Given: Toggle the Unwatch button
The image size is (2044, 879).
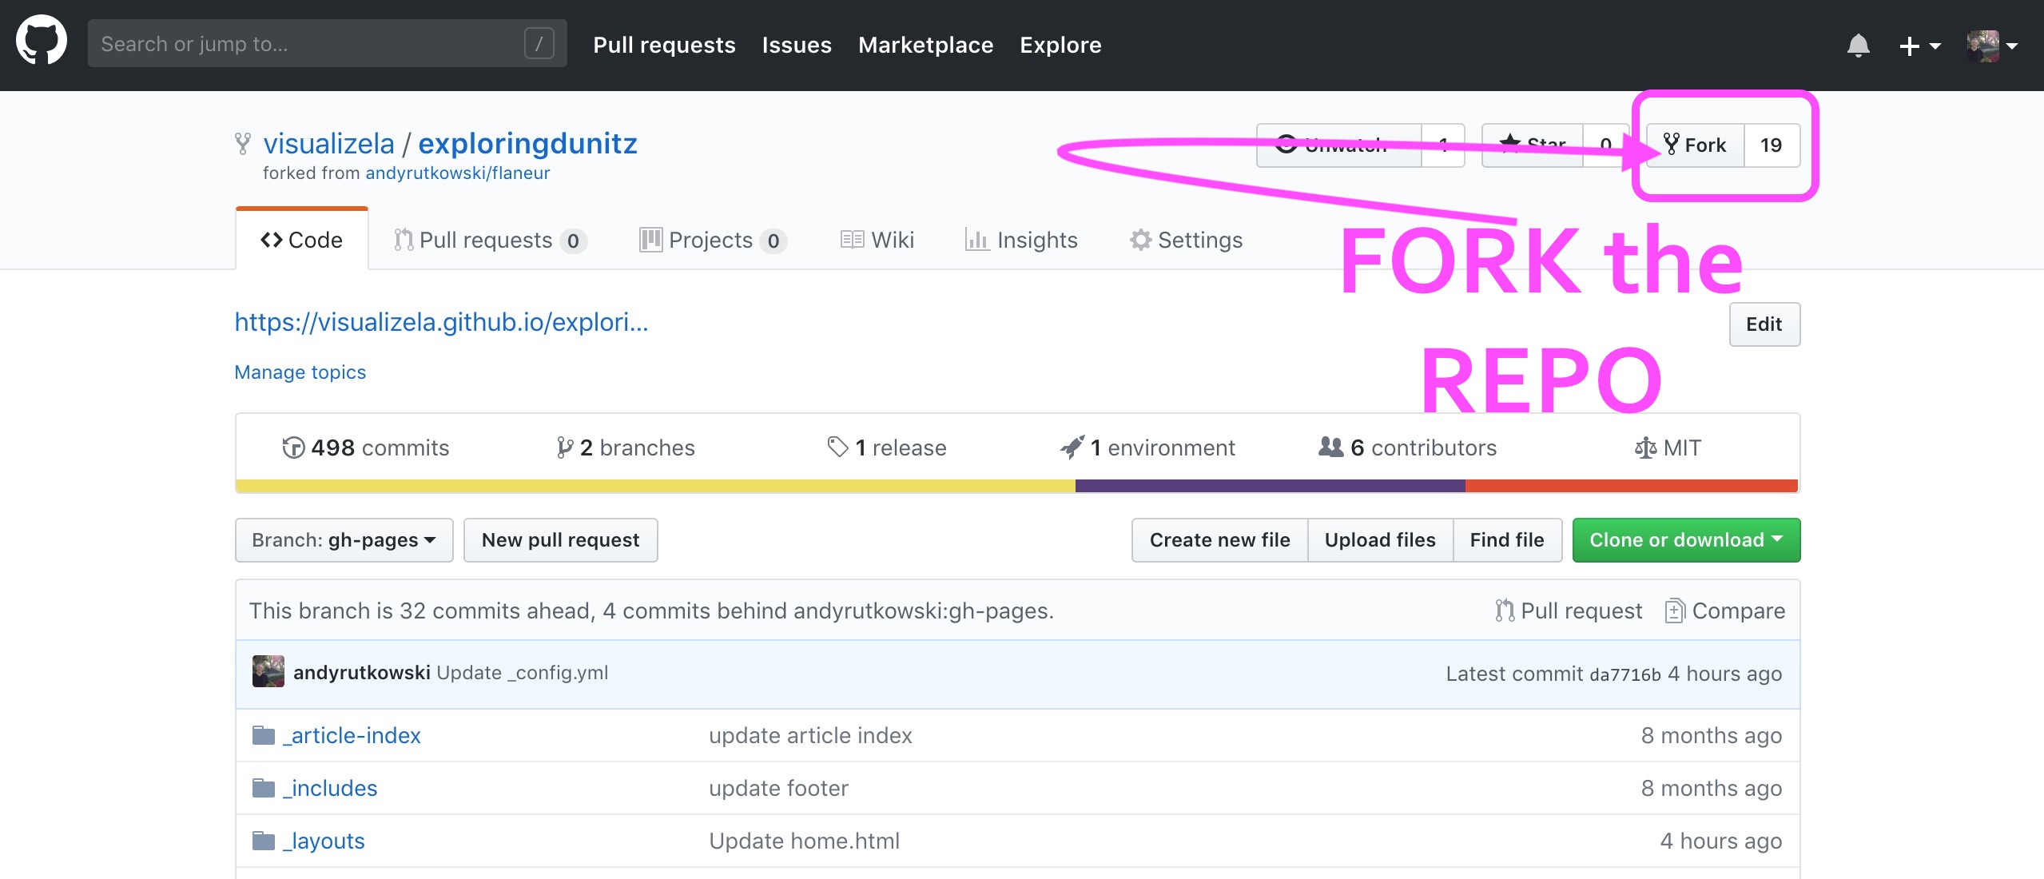Looking at the screenshot, I should point(1338,145).
